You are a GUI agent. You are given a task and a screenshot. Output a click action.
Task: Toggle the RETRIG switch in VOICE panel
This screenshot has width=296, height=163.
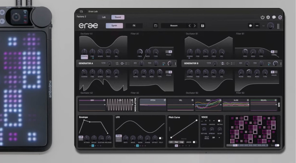pos(220,121)
